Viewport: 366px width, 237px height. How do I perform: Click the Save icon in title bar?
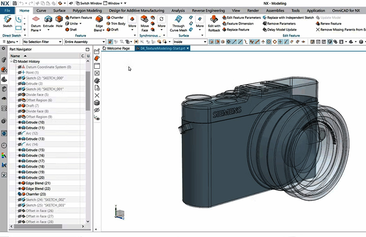click(15, 3)
